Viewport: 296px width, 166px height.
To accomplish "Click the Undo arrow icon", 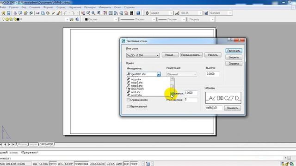I will coord(65,13).
